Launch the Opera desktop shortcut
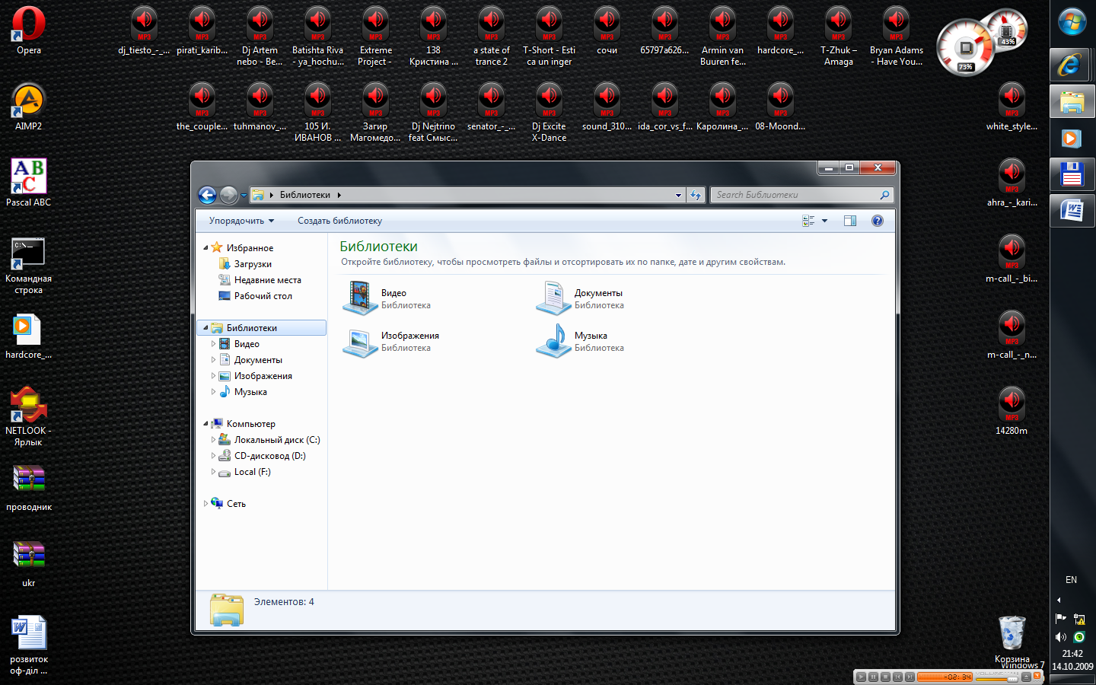The image size is (1096, 685). click(29, 30)
